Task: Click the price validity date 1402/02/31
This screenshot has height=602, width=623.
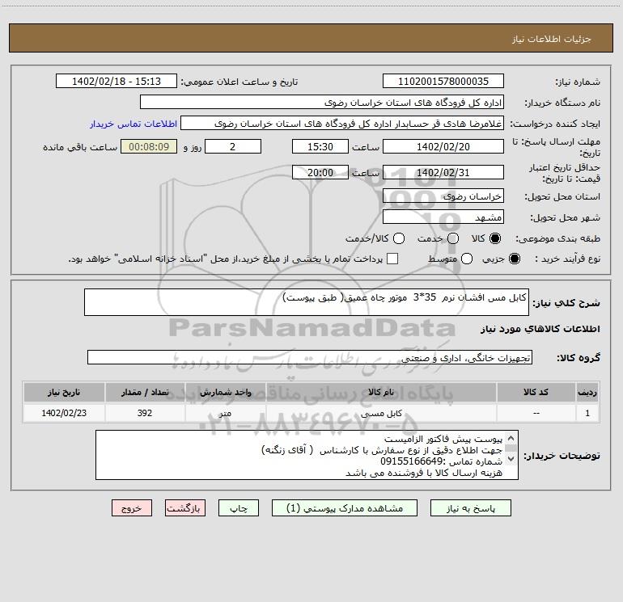Action: 443,172
